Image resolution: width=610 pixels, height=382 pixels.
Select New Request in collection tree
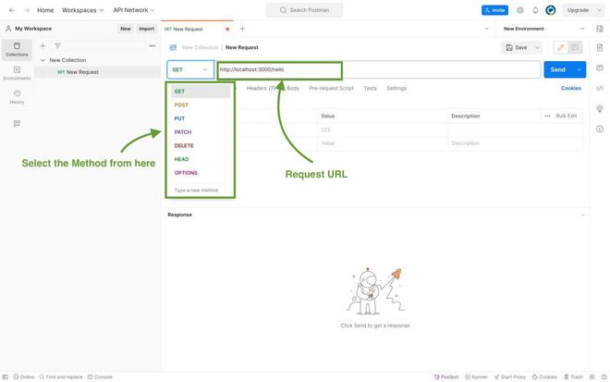tap(97, 72)
